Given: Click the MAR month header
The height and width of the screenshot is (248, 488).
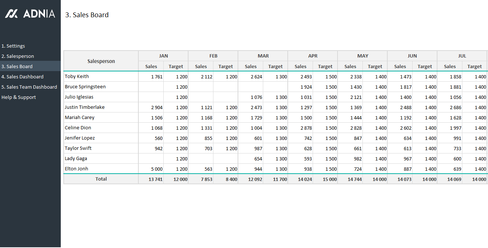Looking at the screenshot, I should click(263, 56).
